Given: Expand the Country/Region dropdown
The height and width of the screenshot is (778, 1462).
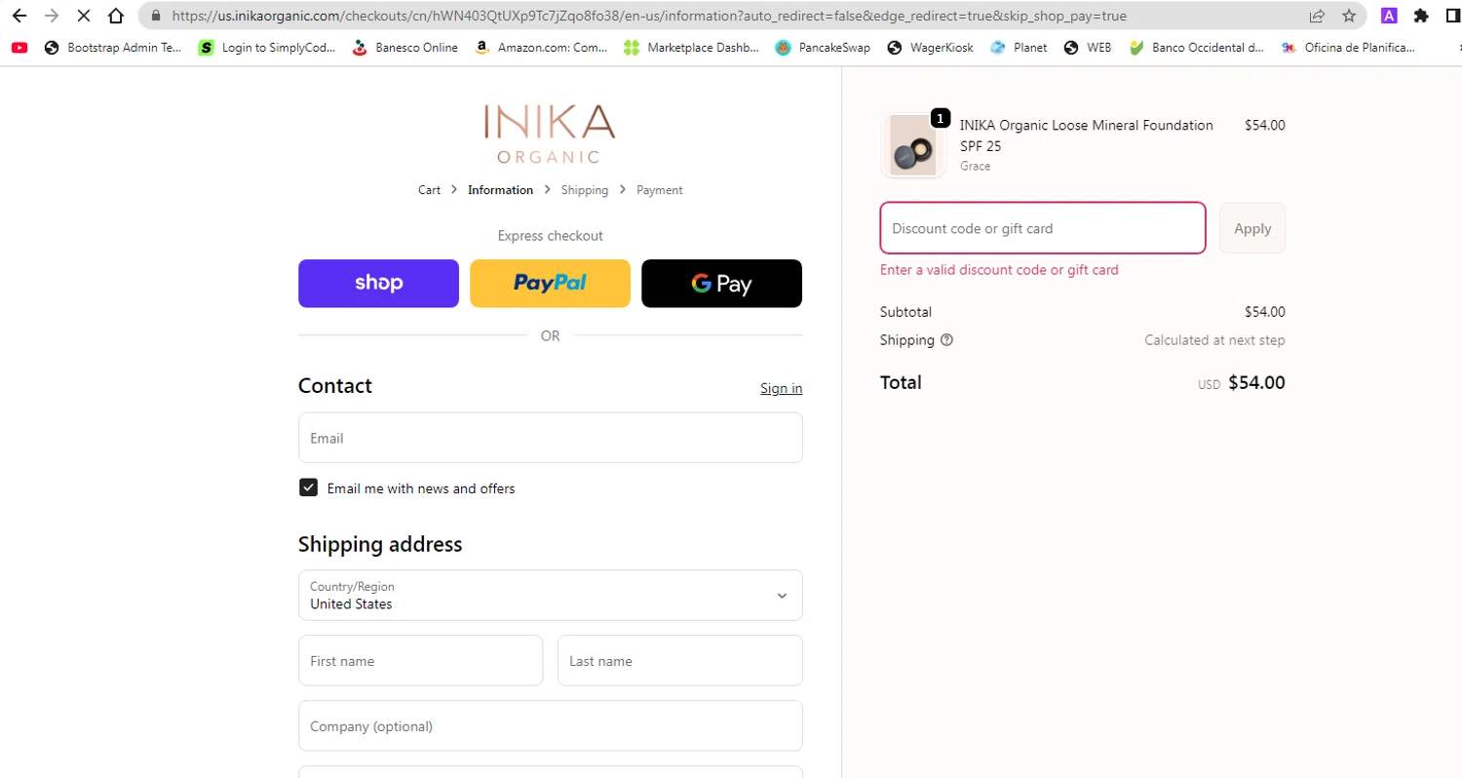Looking at the screenshot, I should click(551, 595).
